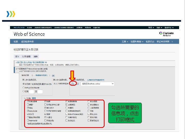Select the first radio option for all records
The width and height of the screenshot is (185, 139).
(23, 84)
